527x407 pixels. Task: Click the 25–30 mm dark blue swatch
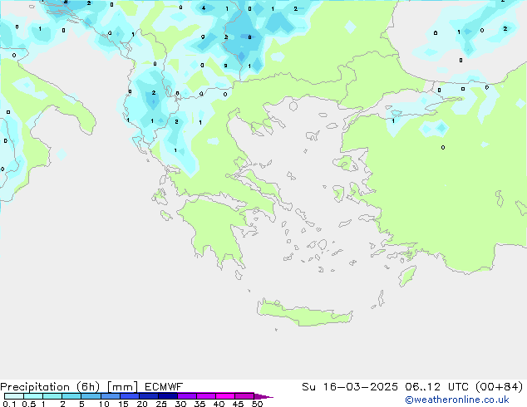pos(168,396)
